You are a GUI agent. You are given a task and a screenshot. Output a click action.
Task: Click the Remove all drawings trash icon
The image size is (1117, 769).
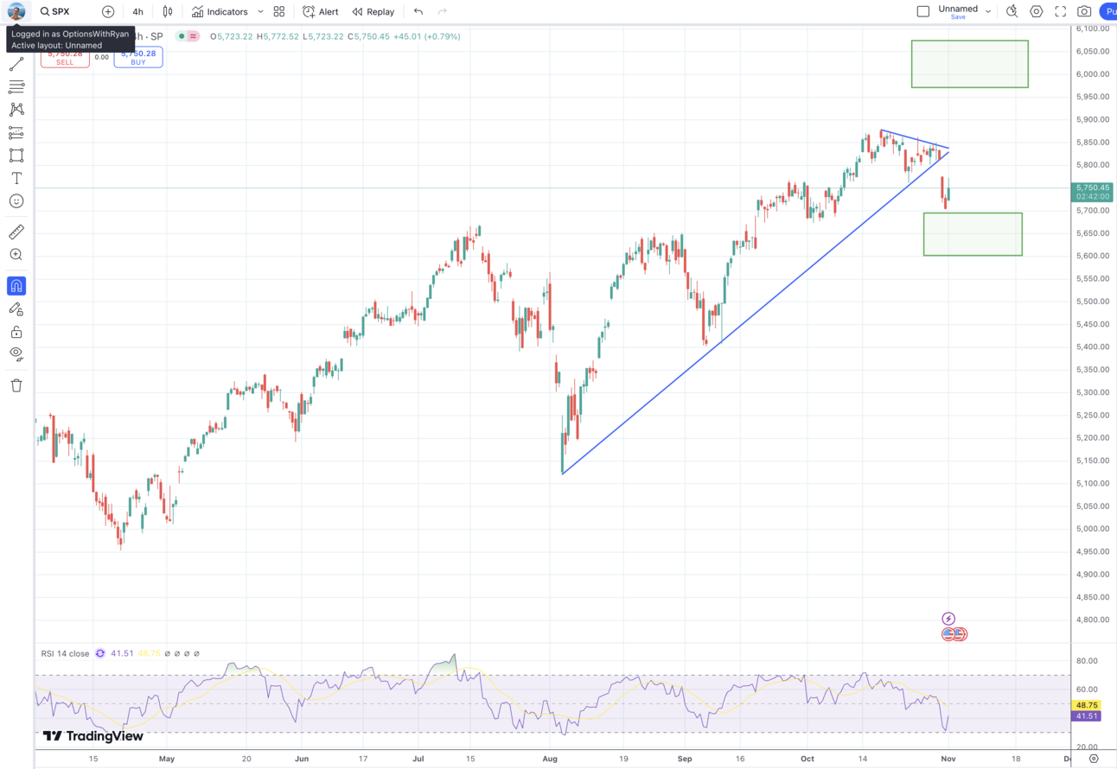click(x=16, y=385)
